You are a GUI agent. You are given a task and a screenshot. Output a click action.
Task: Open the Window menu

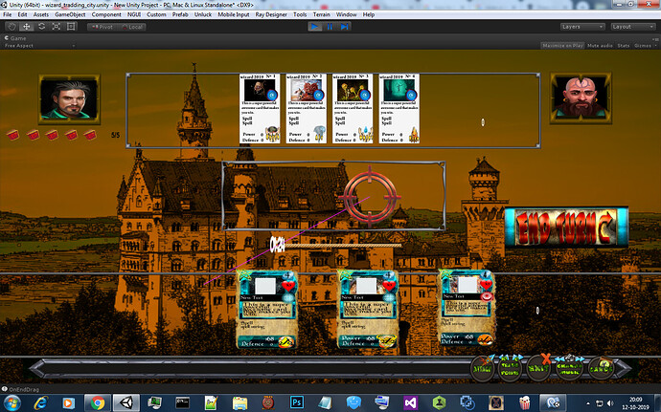pos(347,14)
